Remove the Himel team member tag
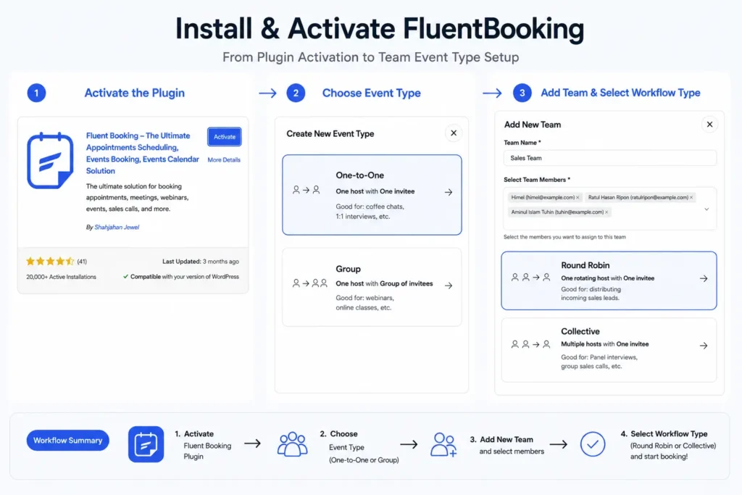This screenshot has width=742, height=495. pyautogui.click(x=578, y=197)
